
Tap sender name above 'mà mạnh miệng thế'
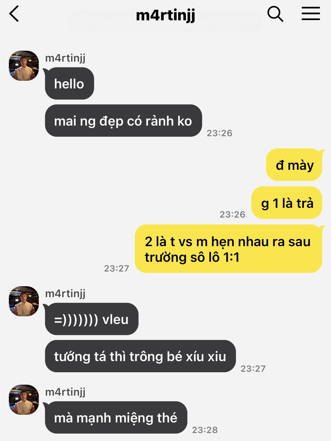(65, 392)
